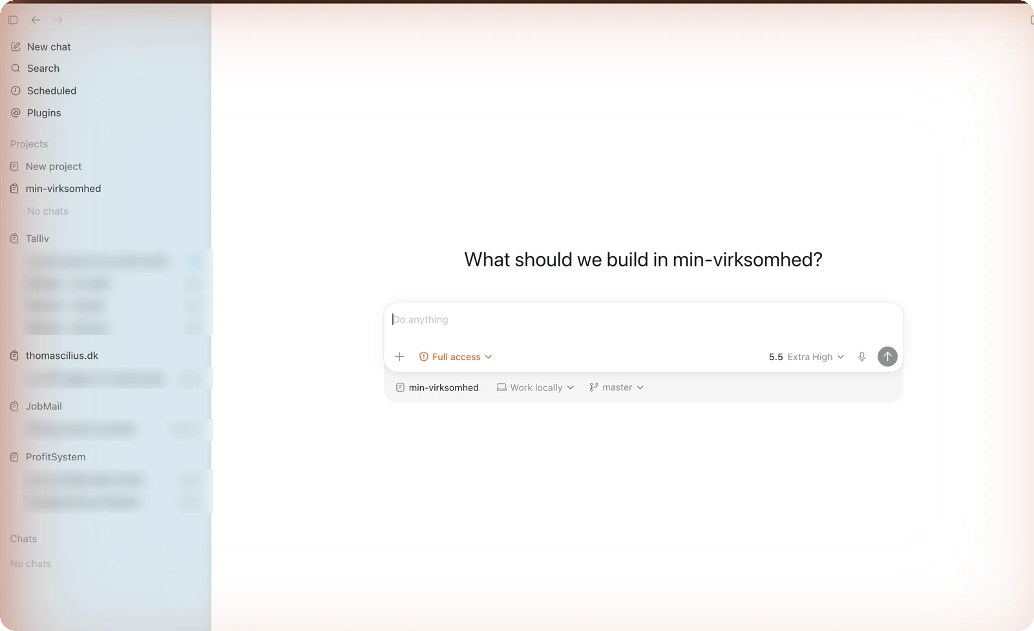1034x631 pixels.
Task: Go back with the left arrow
Action: click(x=36, y=20)
